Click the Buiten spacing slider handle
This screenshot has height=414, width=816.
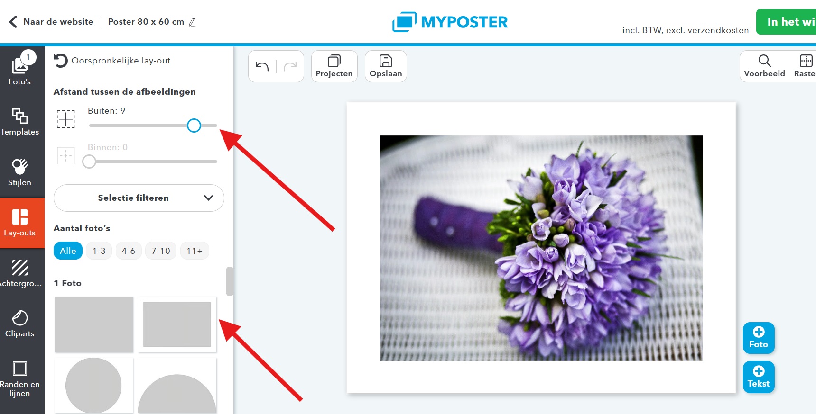(x=194, y=126)
